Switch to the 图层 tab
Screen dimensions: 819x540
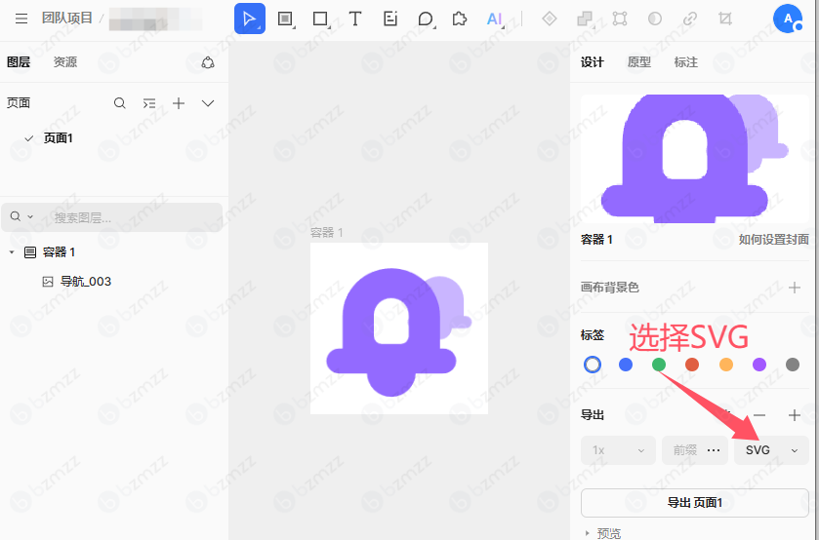point(19,62)
